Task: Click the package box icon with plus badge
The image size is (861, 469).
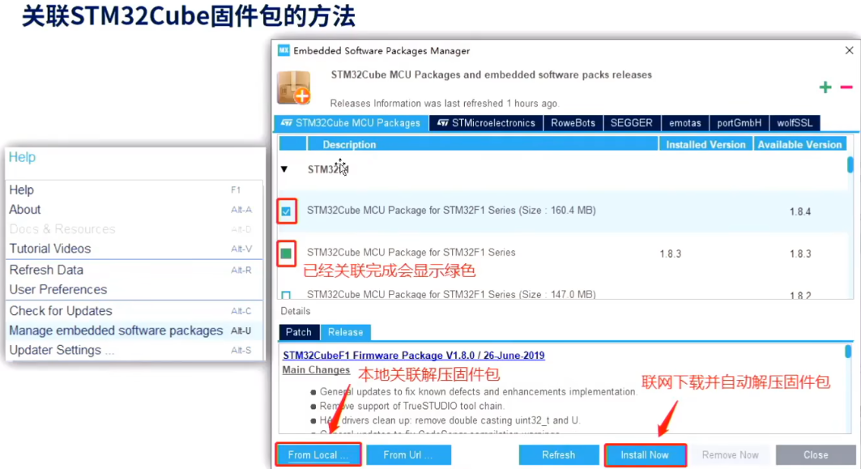Action: pyautogui.click(x=294, y=87)
